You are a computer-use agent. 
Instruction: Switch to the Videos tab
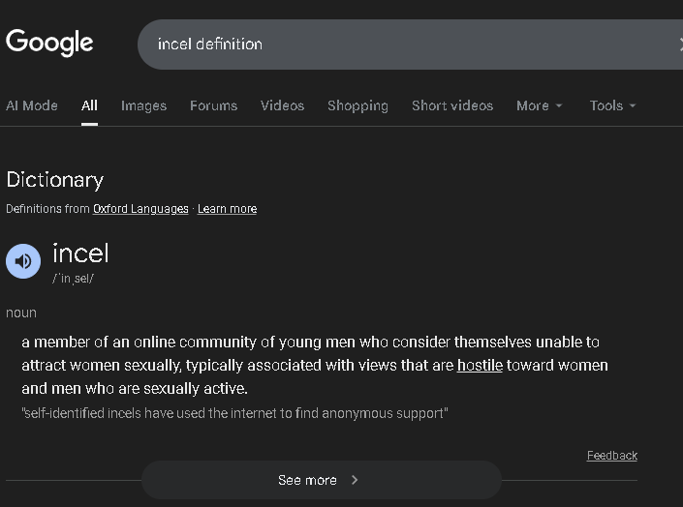point(282,105)
